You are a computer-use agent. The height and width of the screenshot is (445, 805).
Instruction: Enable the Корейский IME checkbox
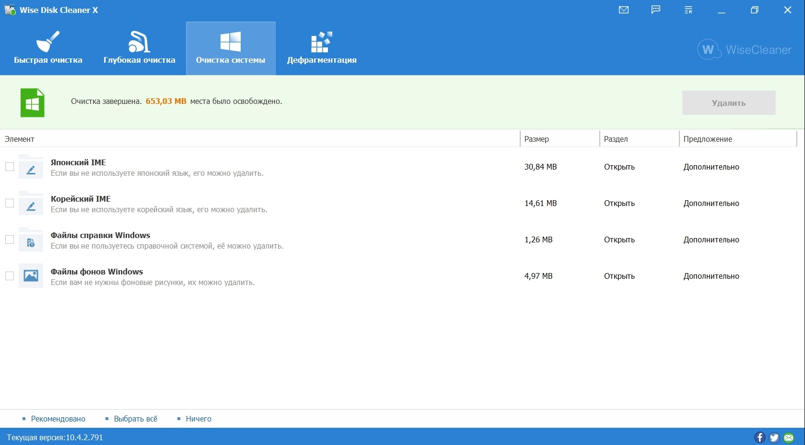(x=10, y=203)
